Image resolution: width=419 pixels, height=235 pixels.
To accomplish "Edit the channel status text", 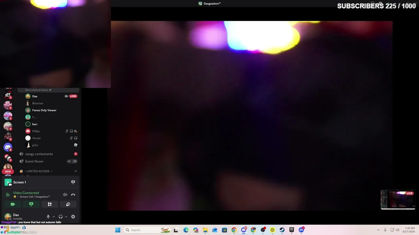I will (38, 90).
